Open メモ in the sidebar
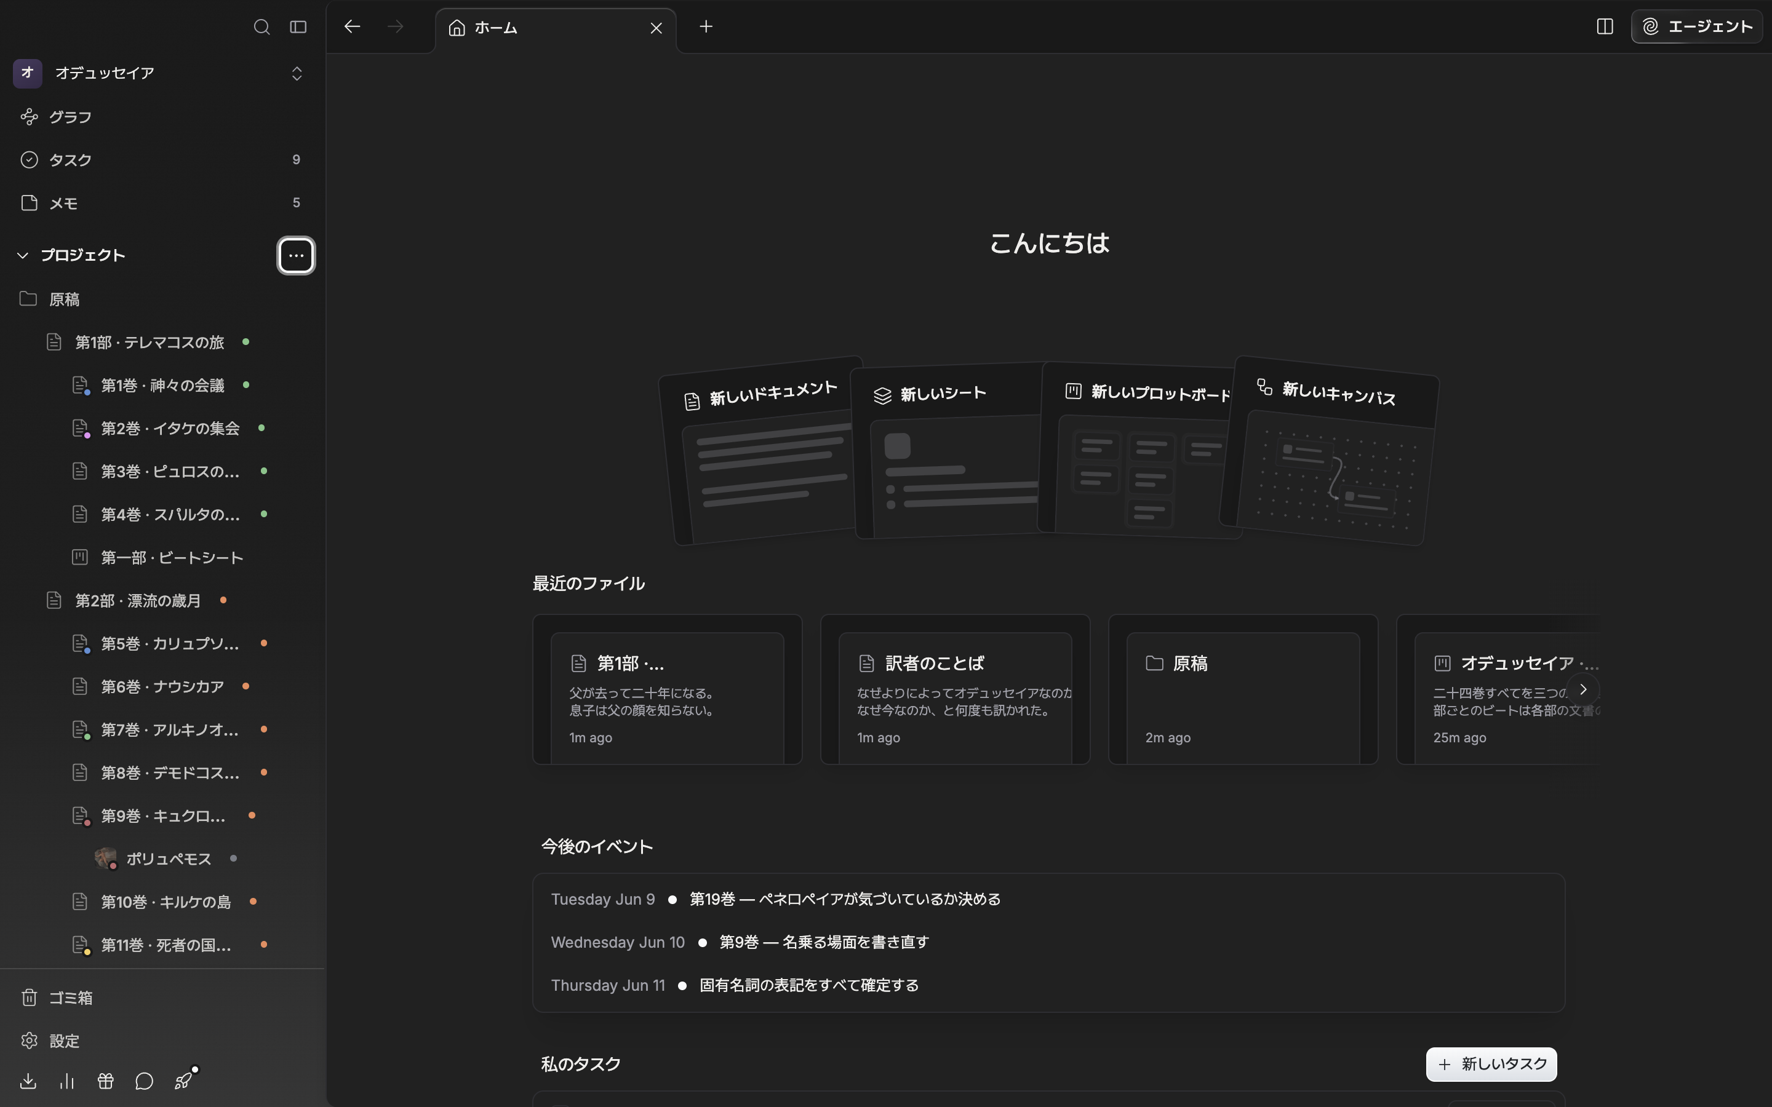The image size is (1772, 1107). point(161,203)
